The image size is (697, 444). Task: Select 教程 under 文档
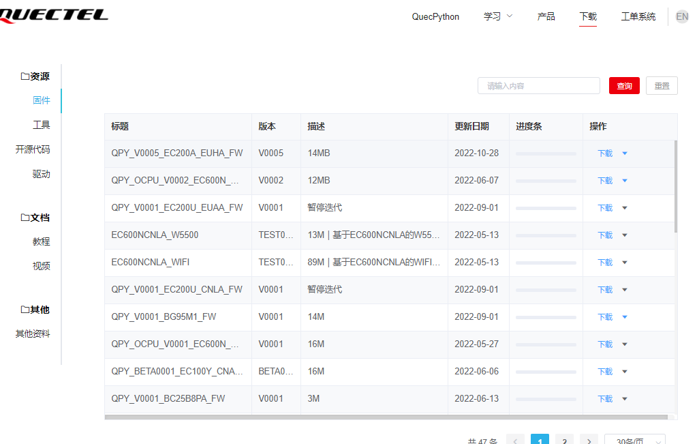click(41, 241)
